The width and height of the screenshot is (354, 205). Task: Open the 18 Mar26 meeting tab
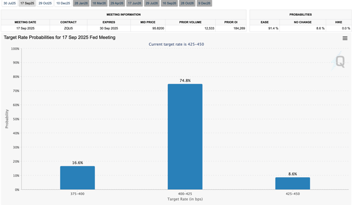99,3
